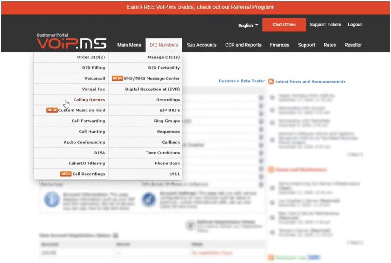
Task: Click the Chat Offline button
Action: pyautogui.click(x=284, y=25)
